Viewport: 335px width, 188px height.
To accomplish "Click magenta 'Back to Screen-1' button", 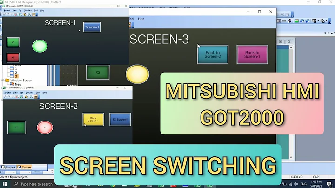I will coord(252,54).
